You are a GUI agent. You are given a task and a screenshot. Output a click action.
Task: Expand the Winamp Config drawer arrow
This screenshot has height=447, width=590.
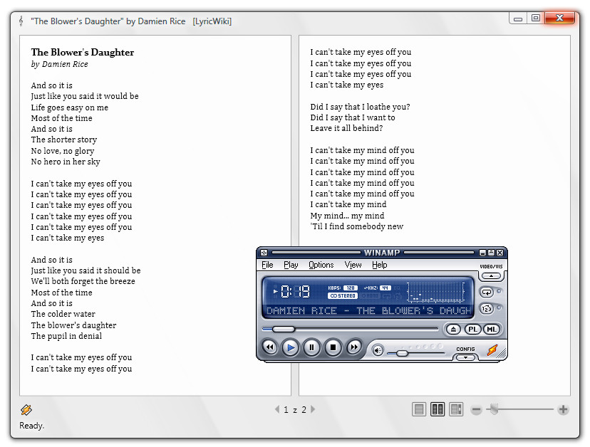[x=465, y=357]
